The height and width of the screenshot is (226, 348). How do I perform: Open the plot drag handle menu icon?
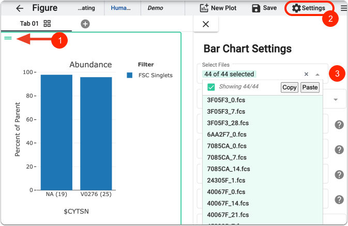click(x=8, y=38)
